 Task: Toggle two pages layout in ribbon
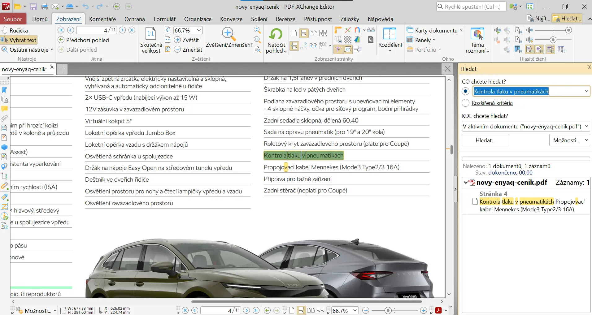tap(313, 33)
